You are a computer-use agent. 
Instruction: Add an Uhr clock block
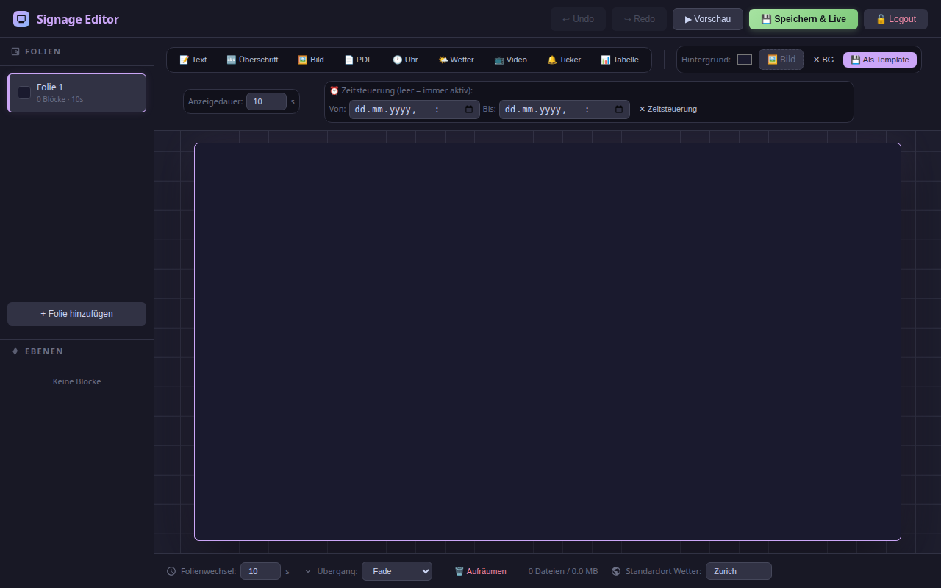pos(405,60)
